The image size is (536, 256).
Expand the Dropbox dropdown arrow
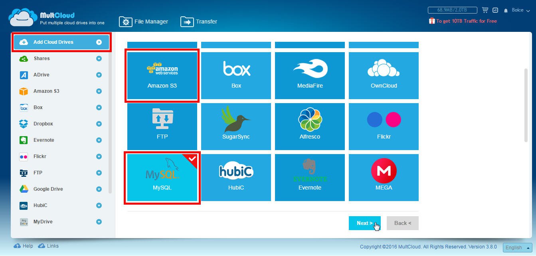click(99, 124)
